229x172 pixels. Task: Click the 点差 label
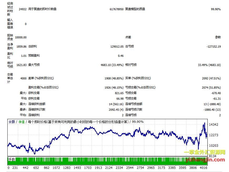pos(128,37)
